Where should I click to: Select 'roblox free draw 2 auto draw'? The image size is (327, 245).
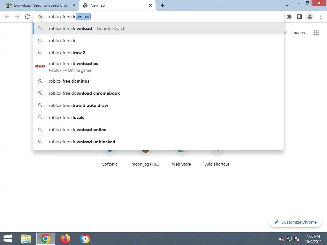pos(158,105)
